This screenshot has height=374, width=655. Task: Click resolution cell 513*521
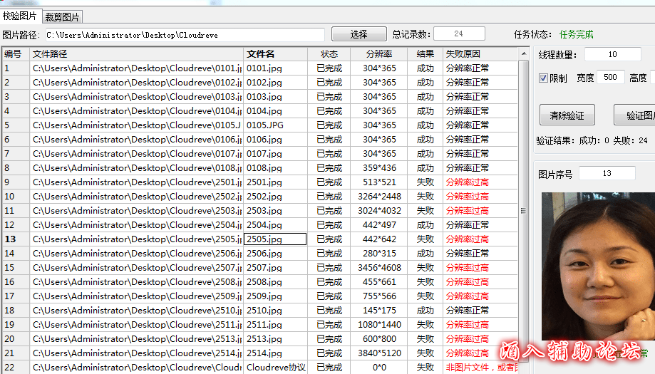click(x=379, y=182)
